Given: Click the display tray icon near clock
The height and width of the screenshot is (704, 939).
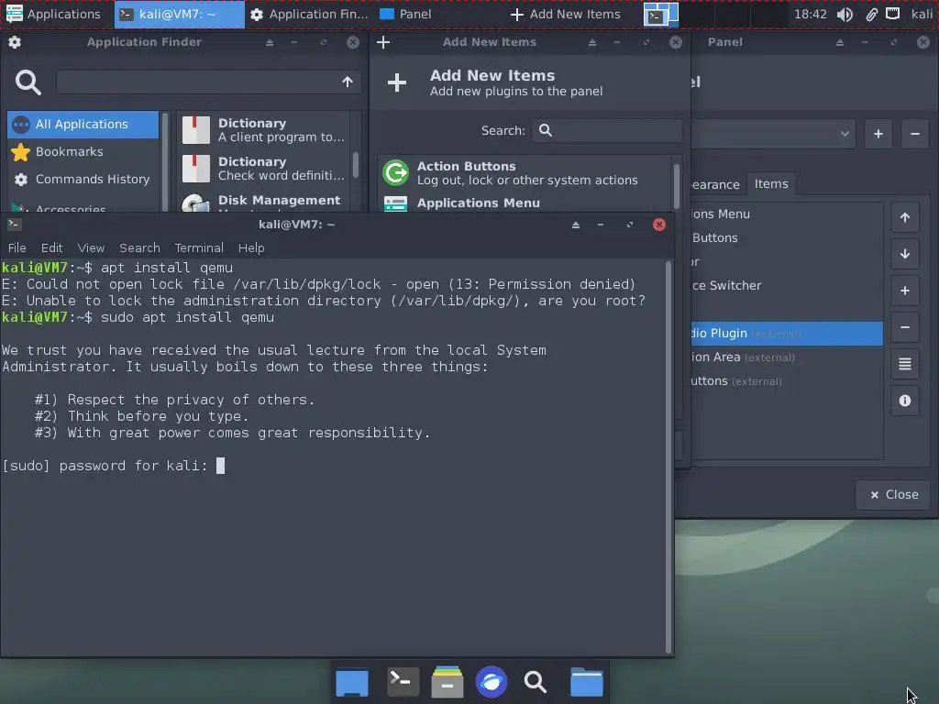Looking at the screenshot, I should point(893,14).
